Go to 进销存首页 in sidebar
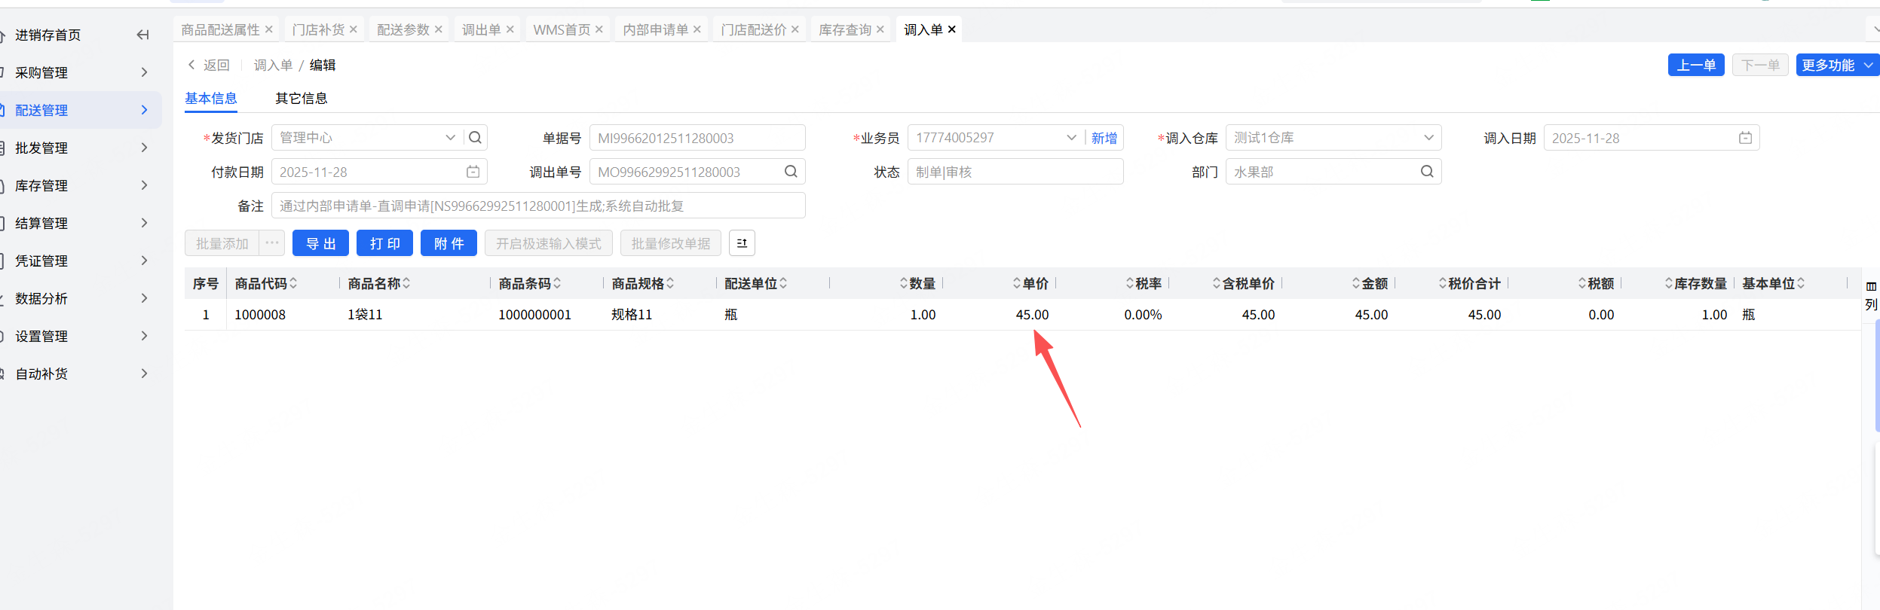 coord(47,35)
